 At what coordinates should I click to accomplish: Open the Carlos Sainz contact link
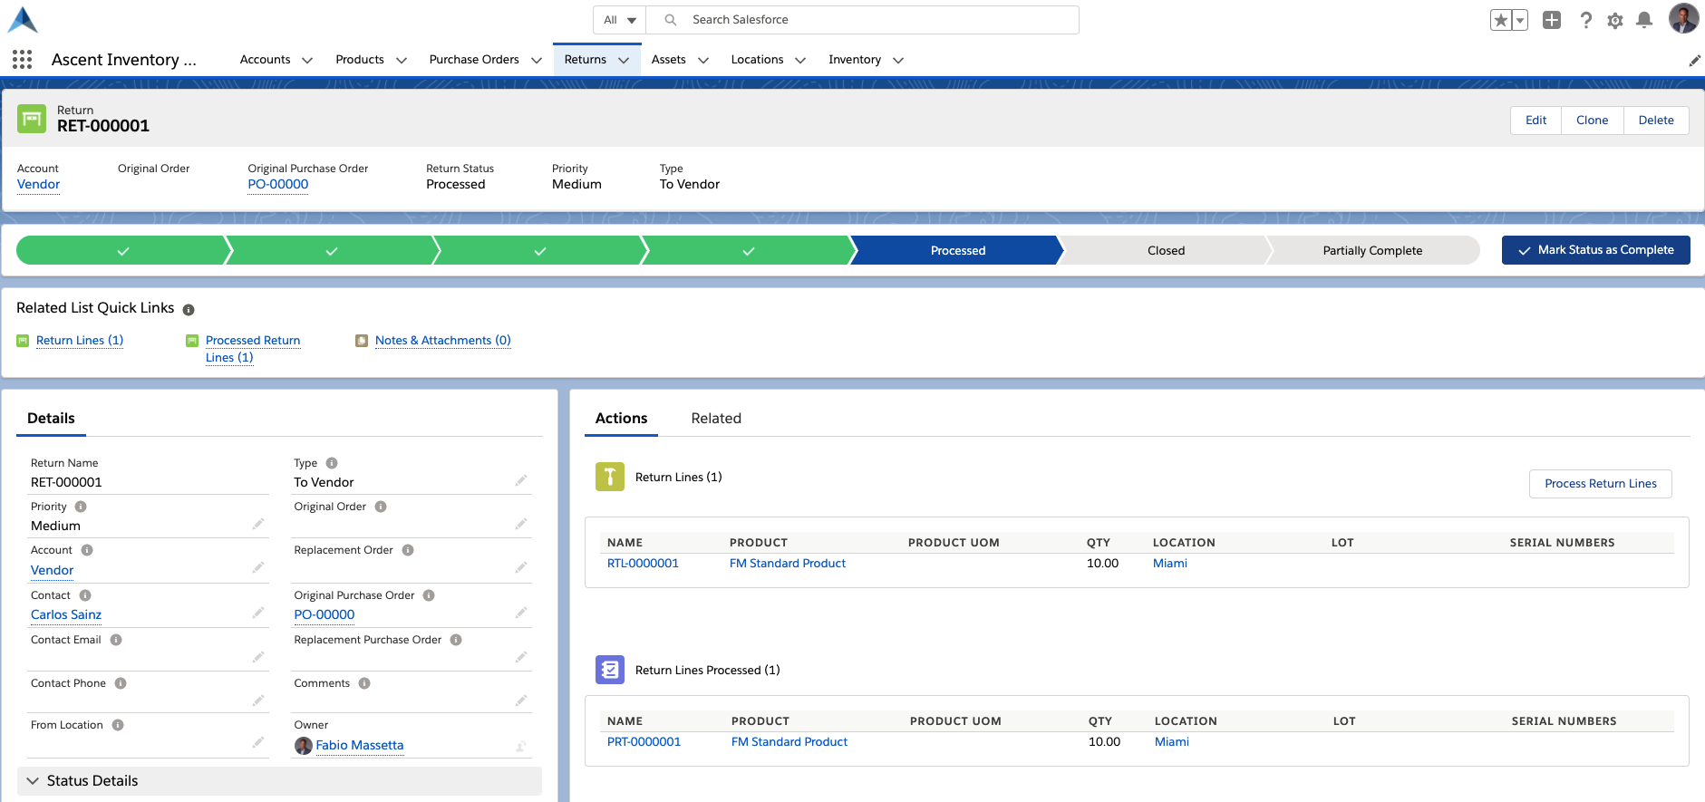(x=66, y=614)
